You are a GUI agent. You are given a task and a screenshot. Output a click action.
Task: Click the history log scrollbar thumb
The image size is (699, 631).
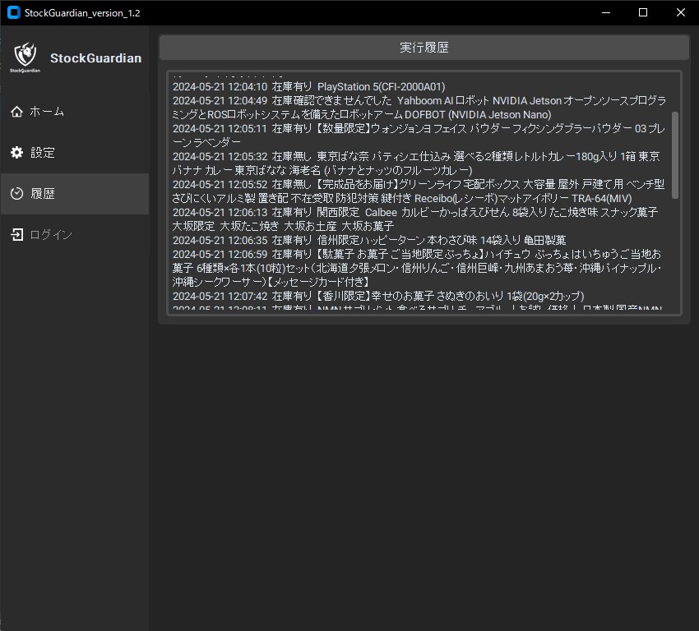pos(675,155)
